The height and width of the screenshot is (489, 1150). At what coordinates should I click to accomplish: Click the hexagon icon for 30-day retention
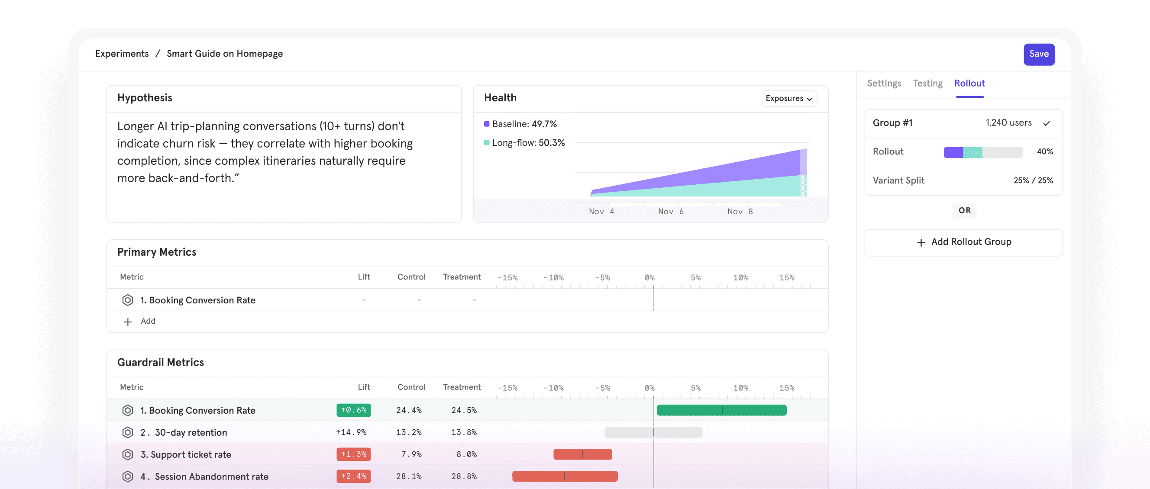128,432
